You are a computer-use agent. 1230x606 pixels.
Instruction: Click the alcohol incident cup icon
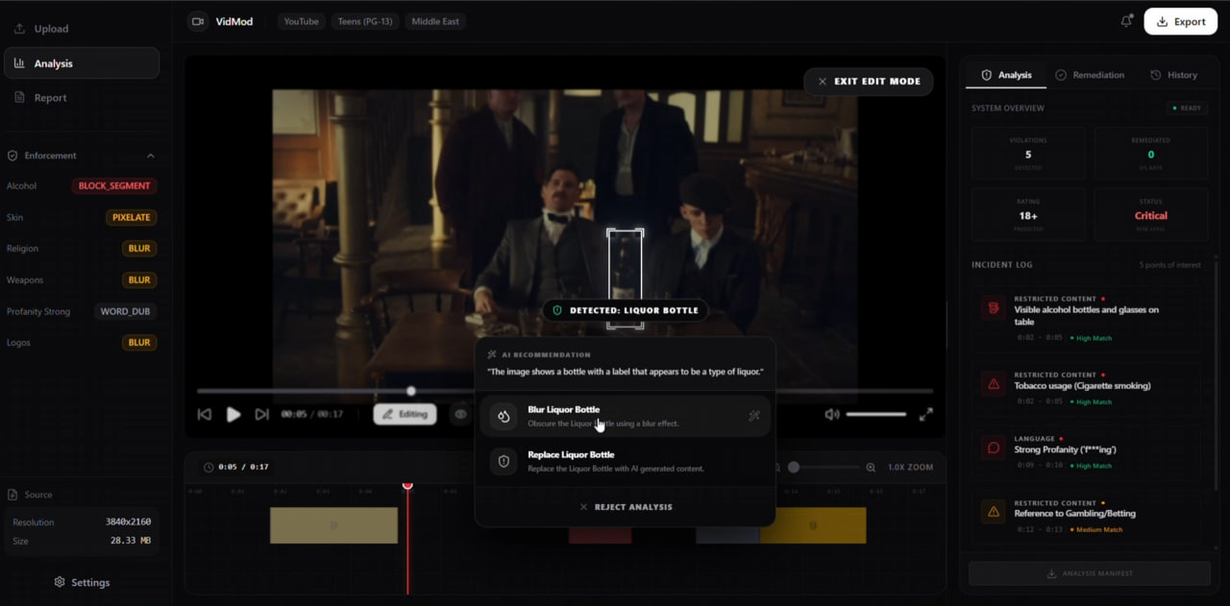[993, 308]
